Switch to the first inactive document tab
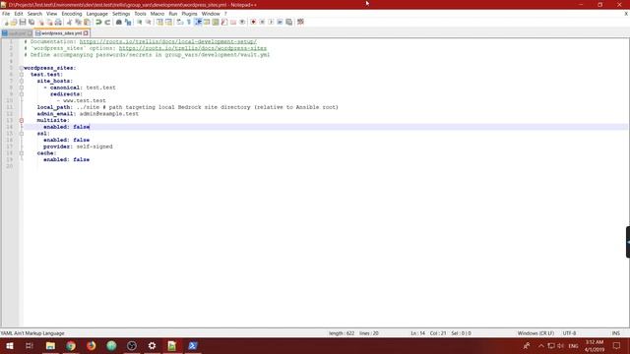 coord(17,33)
